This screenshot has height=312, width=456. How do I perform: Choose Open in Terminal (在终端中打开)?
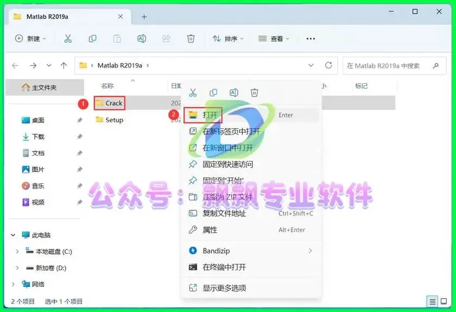tap(251, 267)
